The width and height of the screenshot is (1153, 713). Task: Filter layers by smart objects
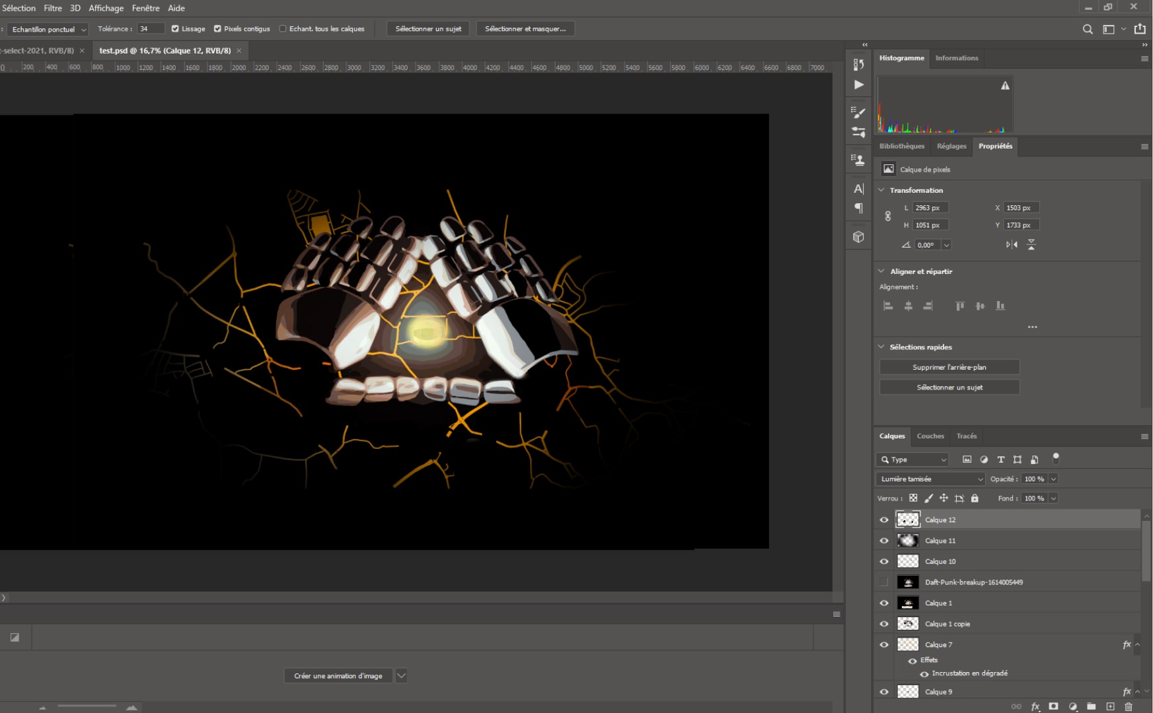click(1035, 459)
